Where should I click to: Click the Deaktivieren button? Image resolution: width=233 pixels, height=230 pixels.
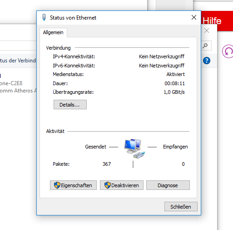click(122, 185)
